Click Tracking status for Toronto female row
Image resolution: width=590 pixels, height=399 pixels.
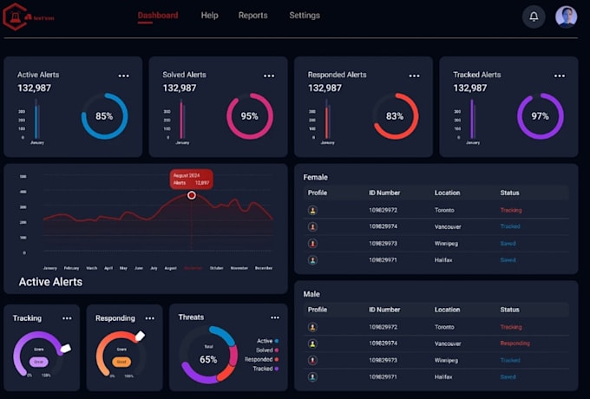511,210
